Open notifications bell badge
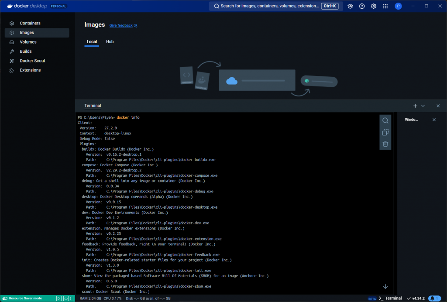 tap(434, 299)
